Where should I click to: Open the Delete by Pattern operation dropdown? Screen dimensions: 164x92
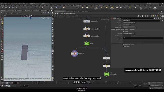129,33
